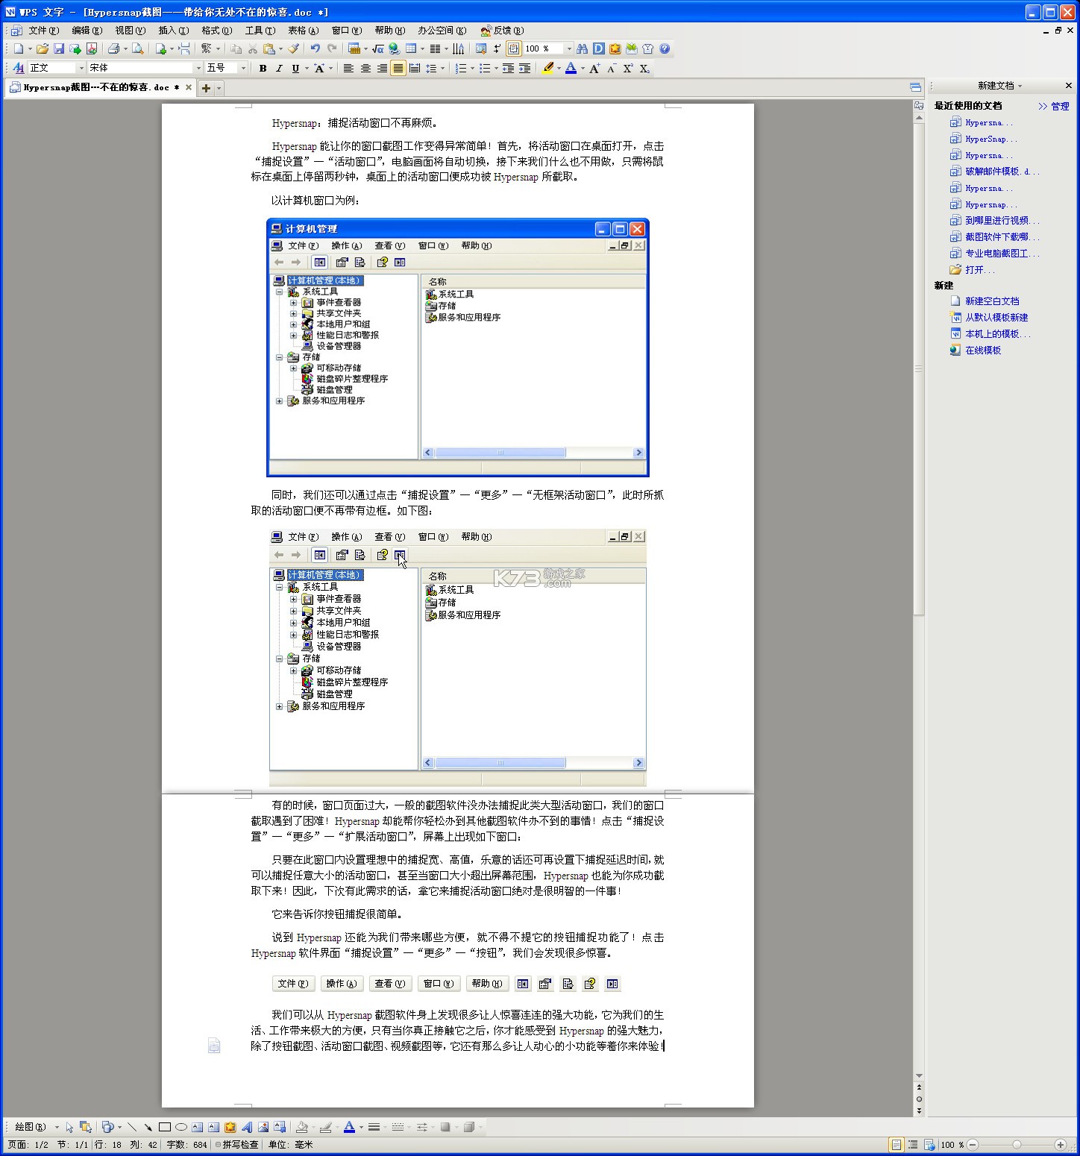1080x1156 pixels.
Task: Open the 在线模板 link
Action: tap(983, 351)
